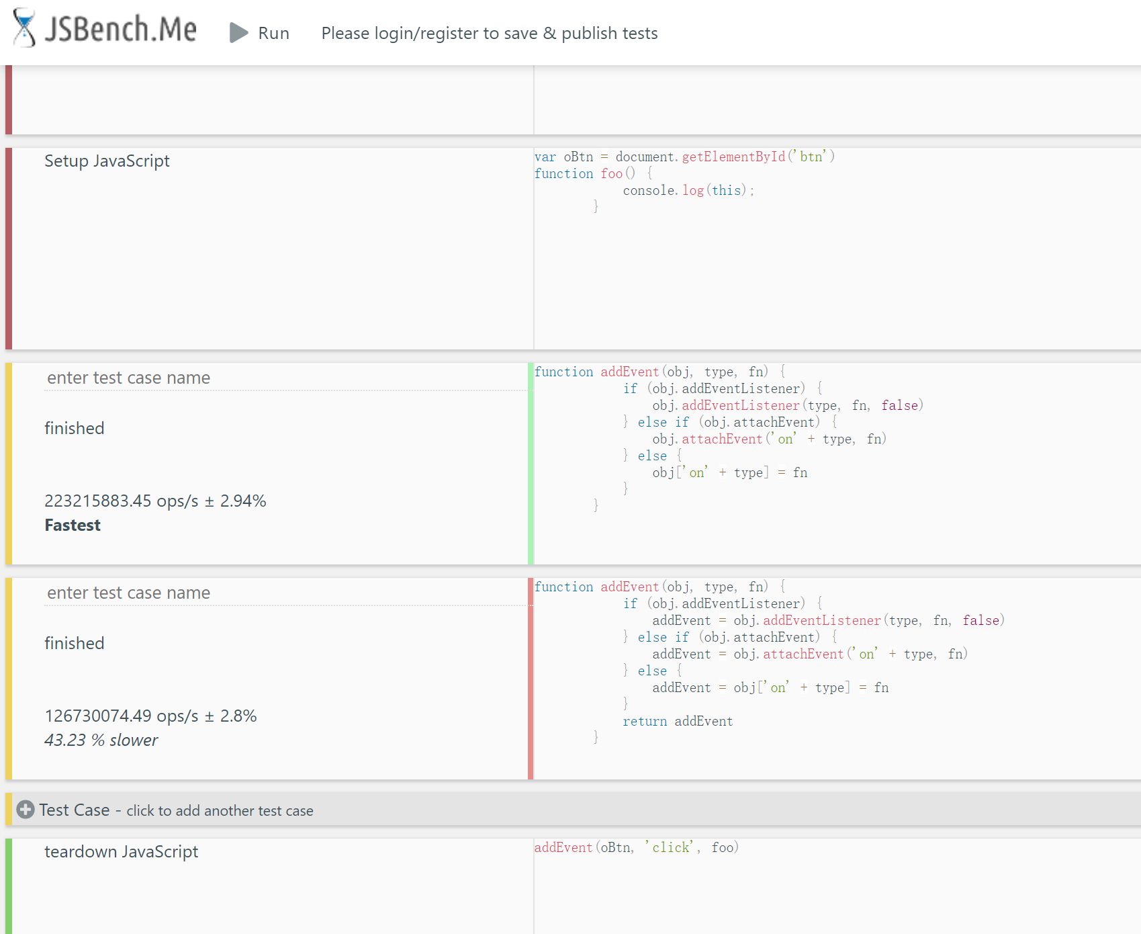Click the Run label text
Image resolution: width=1141 pixels, height=934 pixels.
[273, 33]
